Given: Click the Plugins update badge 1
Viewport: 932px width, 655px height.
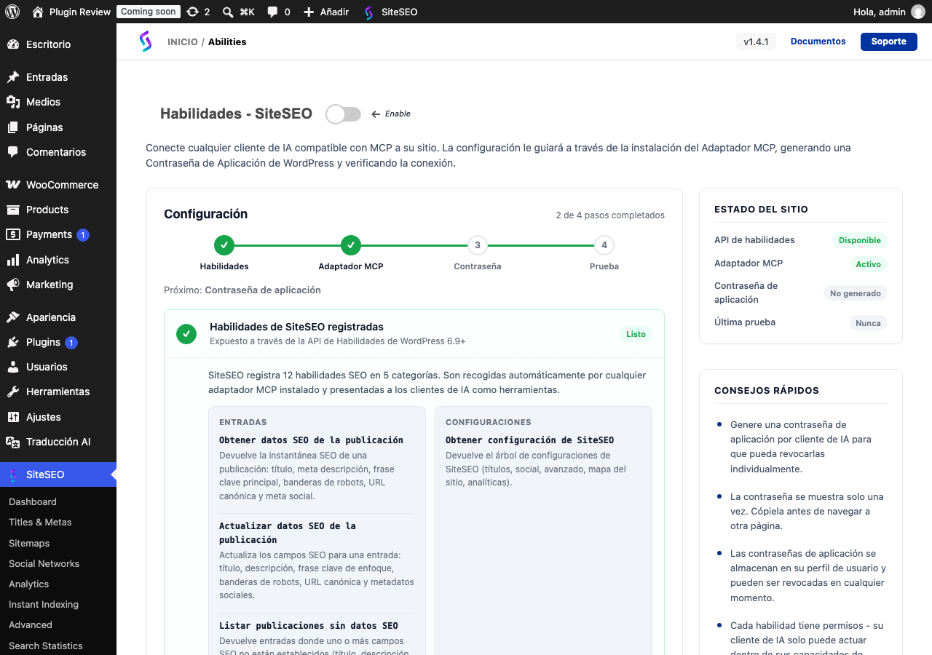Looking at the screenshot, I should point(71,343).
